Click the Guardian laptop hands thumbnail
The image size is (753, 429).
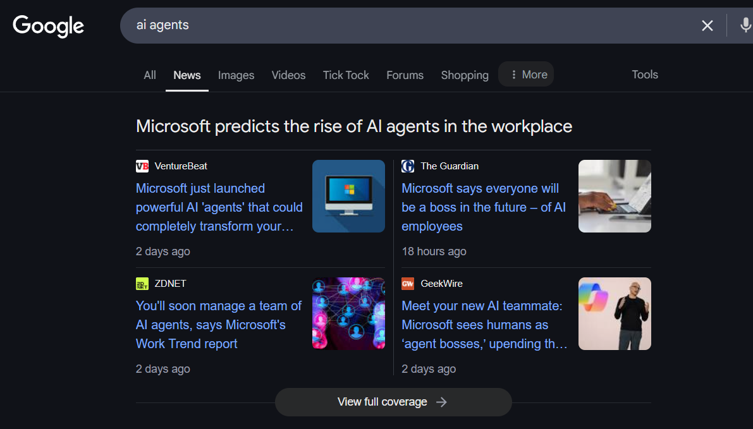(x=615, y=196)
